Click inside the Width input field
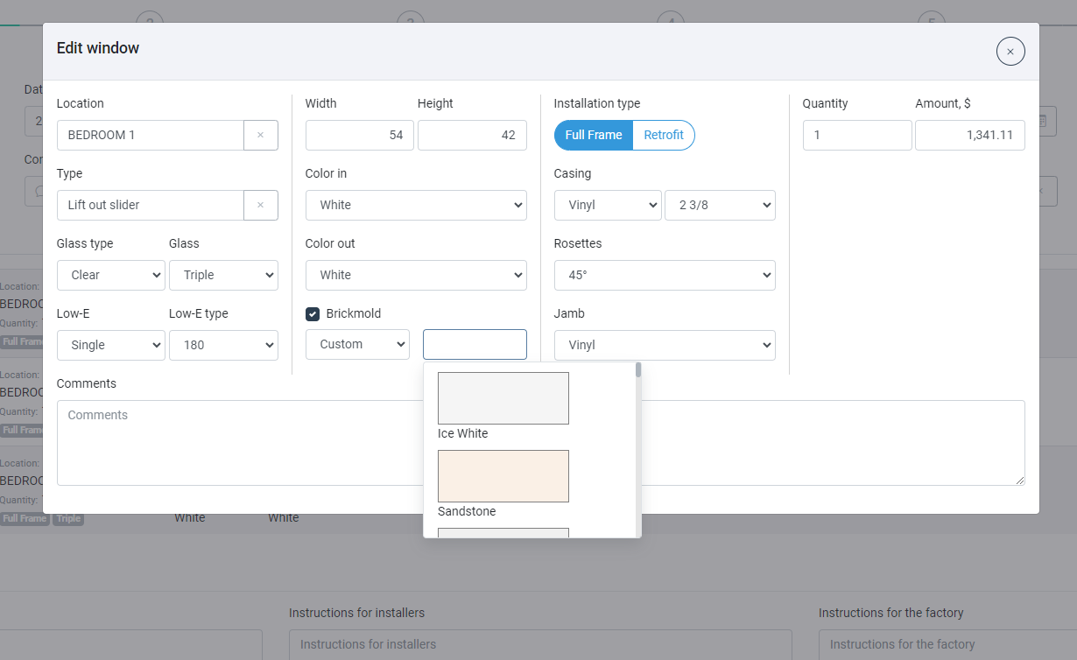 359,135
